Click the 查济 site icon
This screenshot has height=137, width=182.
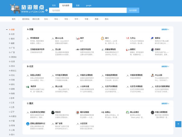click(78, 38)
